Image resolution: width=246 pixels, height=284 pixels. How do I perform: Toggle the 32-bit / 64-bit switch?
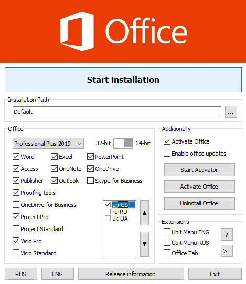point(123,143)
